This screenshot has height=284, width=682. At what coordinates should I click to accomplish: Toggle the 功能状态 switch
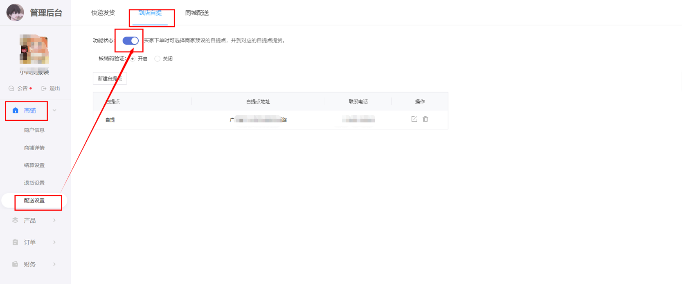131,41
